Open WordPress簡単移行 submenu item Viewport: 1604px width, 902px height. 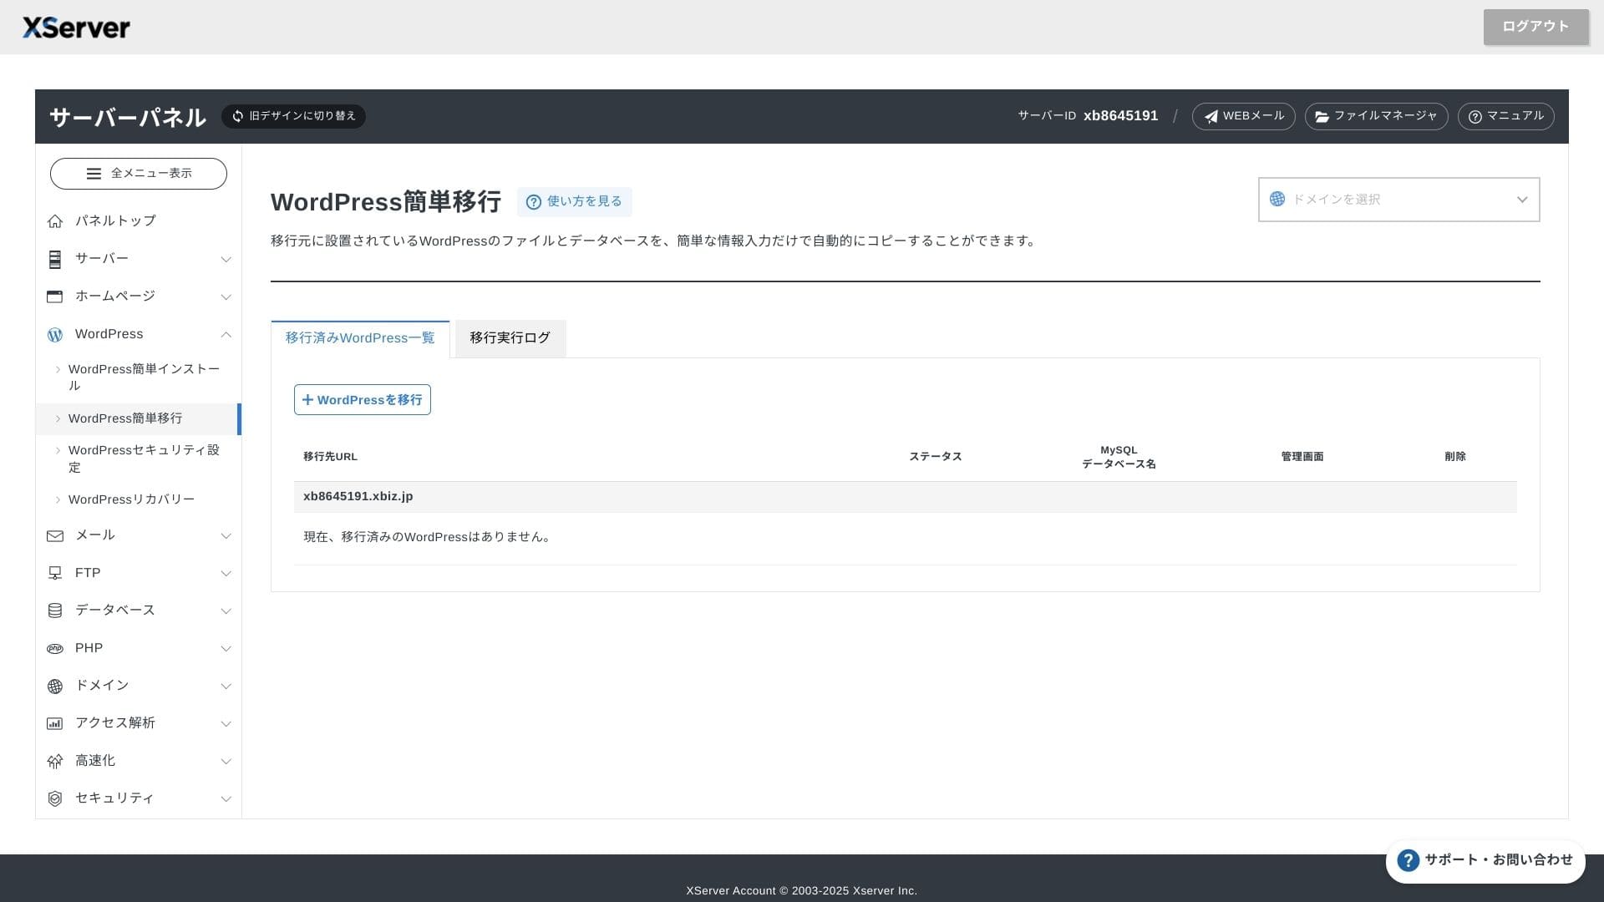(139, 418)
